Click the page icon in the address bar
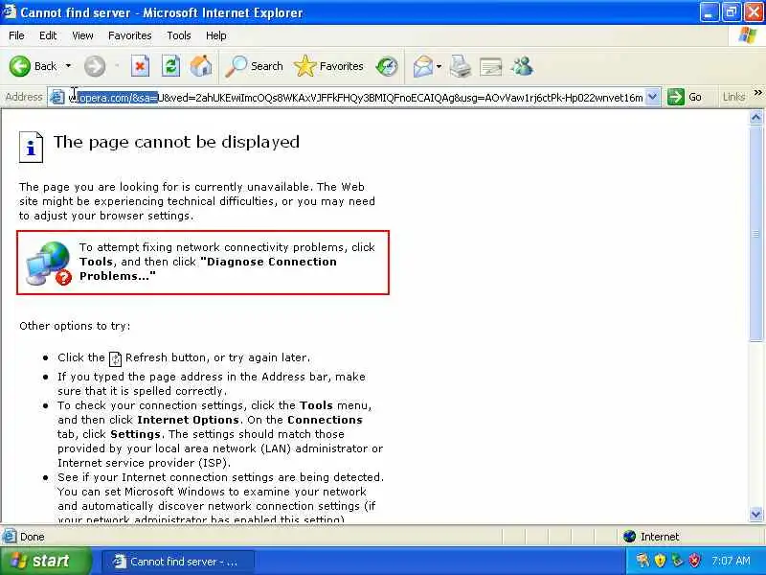Image resolution: width=766 pixels, height=575 pixels. (57, 98)
